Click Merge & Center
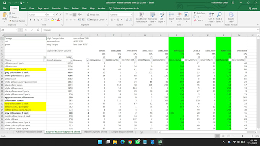Image resolution: width=260 pixels, height=146 pixels. coord(96,20)
